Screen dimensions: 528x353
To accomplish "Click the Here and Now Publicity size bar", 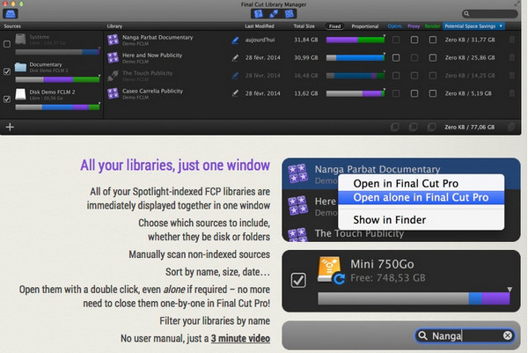I will point(356,58).
